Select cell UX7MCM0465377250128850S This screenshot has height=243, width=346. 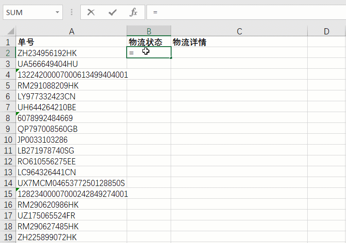[71, 183]
